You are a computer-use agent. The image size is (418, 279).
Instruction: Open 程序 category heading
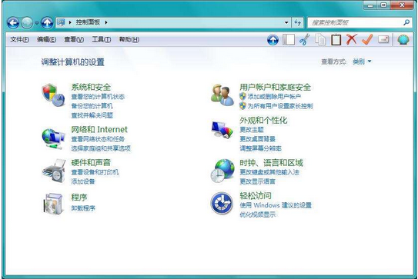tap(79, 198)
